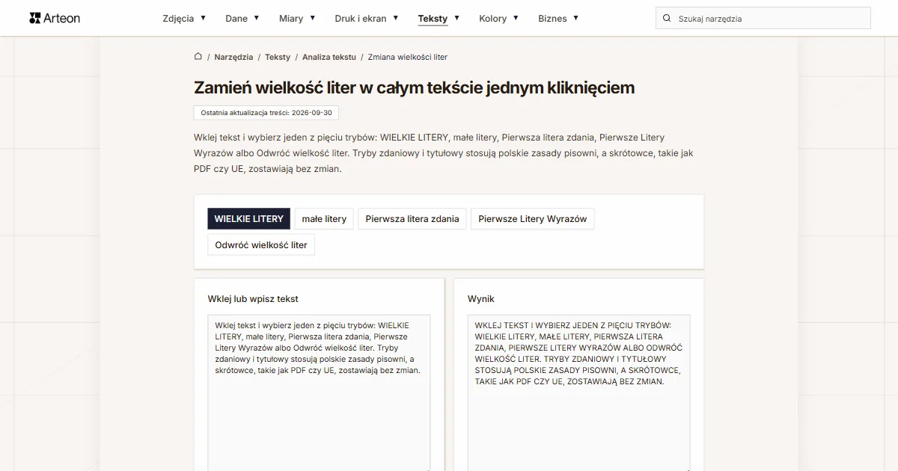Go to Analiza tekstu breadcrumb

pos(329,57)
